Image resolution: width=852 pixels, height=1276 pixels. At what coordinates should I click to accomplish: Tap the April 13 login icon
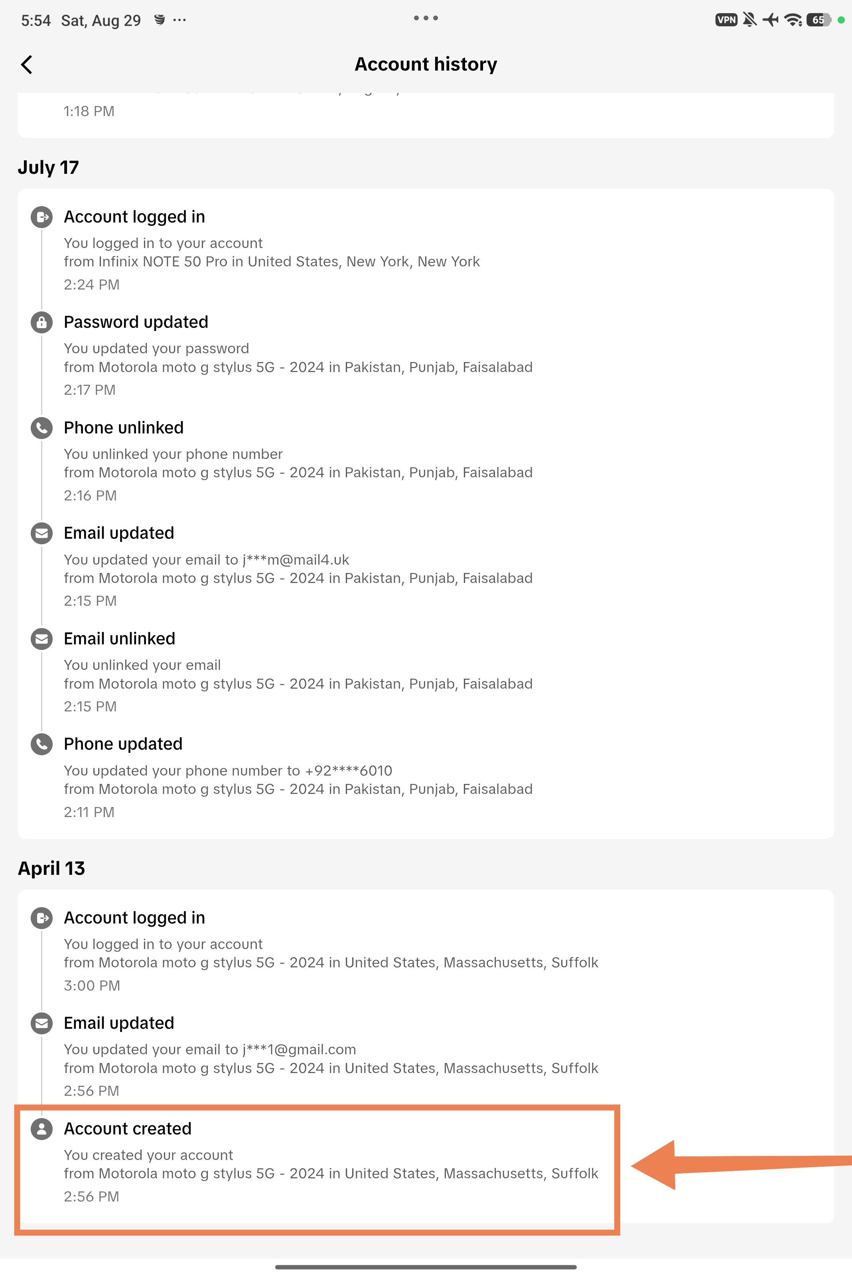pos(42,918)
